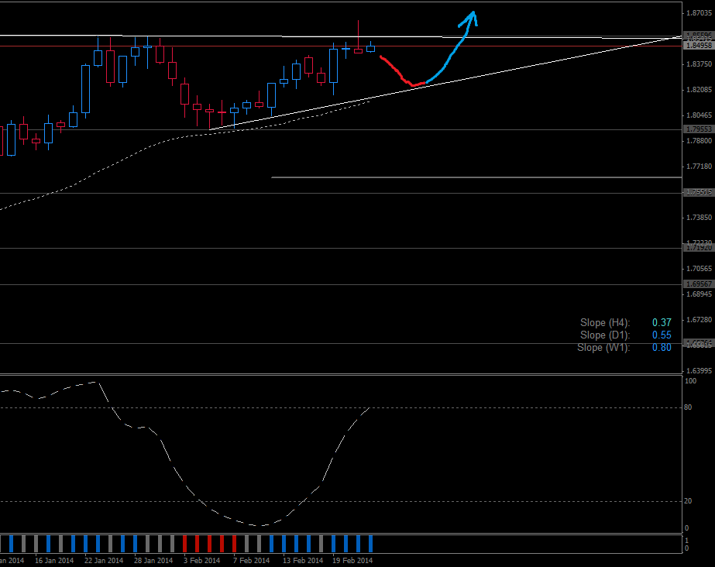Image resolution: width=715 pixels, height=567 pixels.
Task: Click the oscillator level 80 label
Action: [x=688, y=407]
